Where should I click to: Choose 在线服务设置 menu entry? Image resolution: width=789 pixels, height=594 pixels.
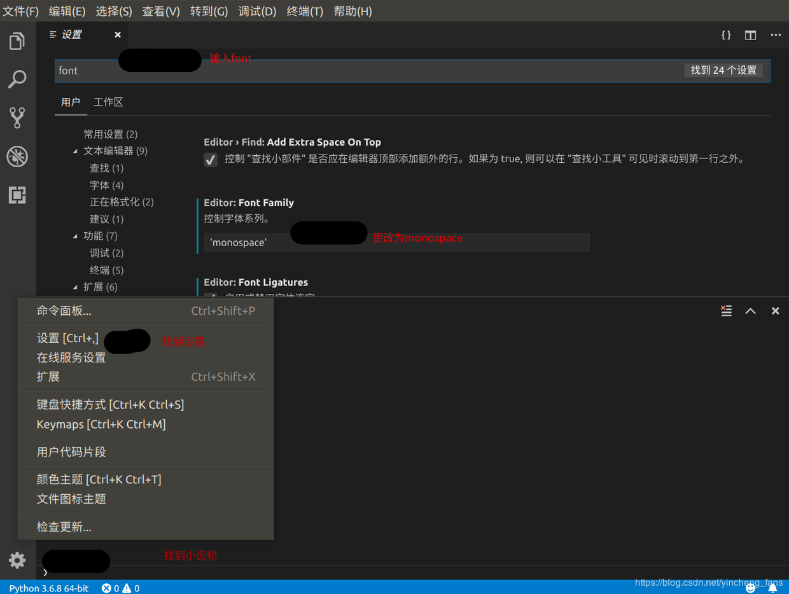tap(146, 358)
